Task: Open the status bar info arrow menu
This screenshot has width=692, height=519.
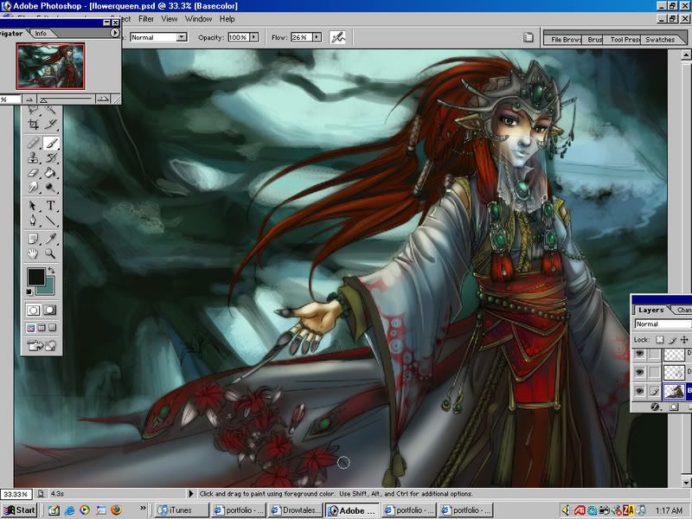Action: (191, 494)
